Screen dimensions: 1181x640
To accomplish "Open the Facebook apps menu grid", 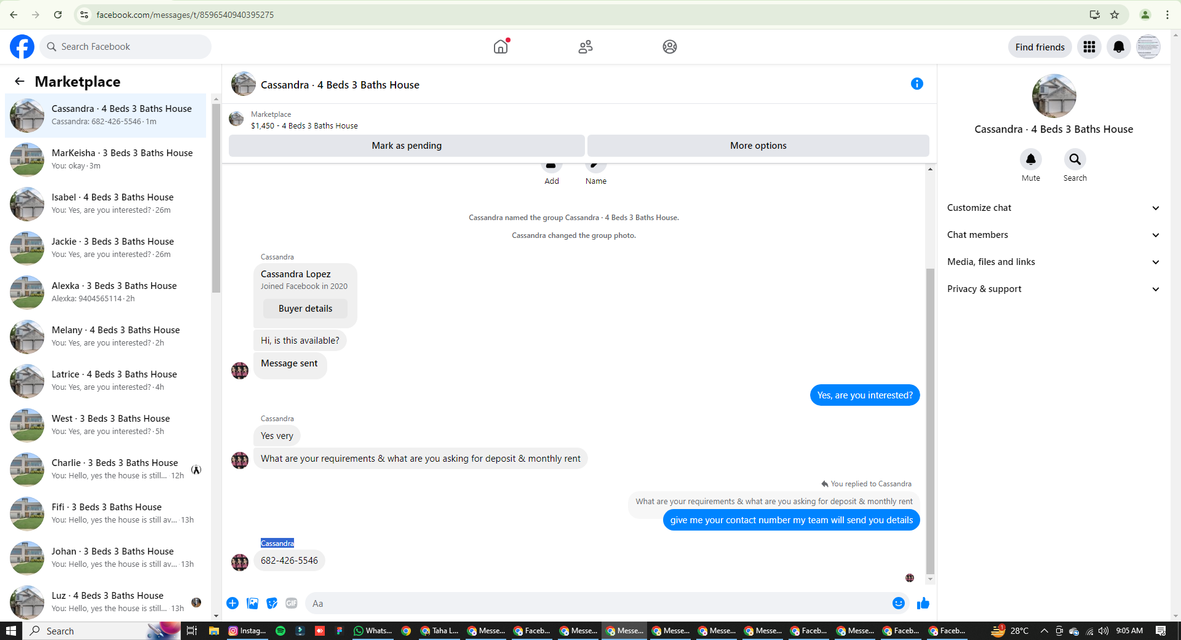I will point(1089,47).
